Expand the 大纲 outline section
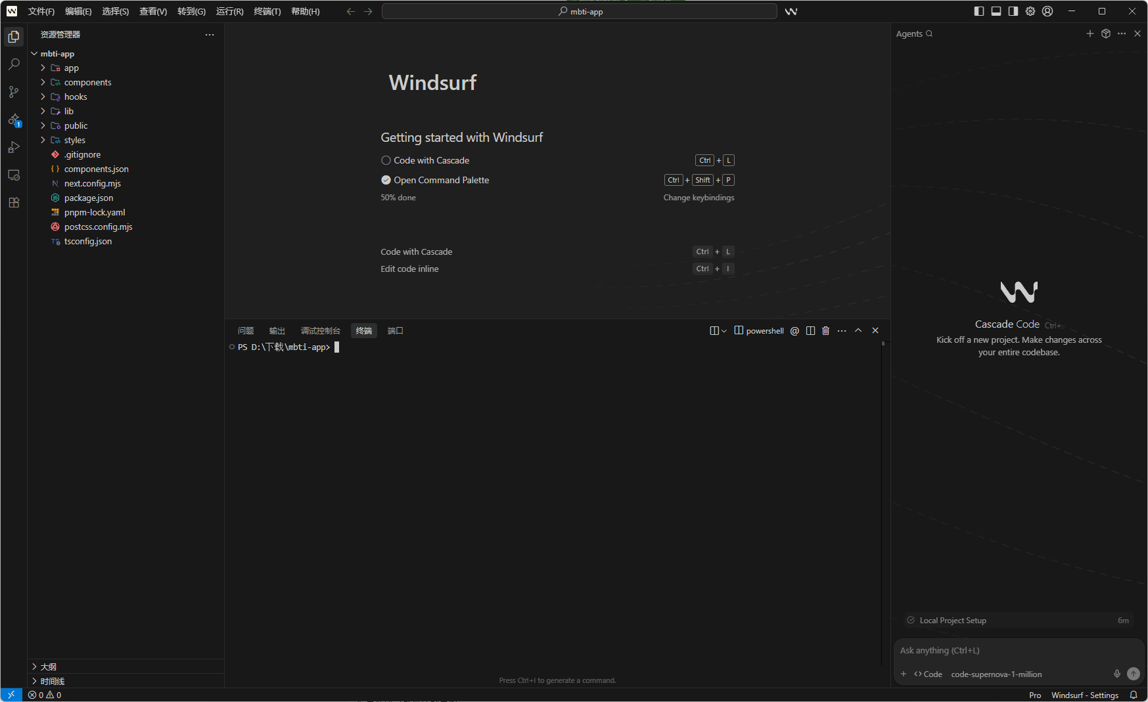Screen dimensions: 1148x702 point(49,667)
